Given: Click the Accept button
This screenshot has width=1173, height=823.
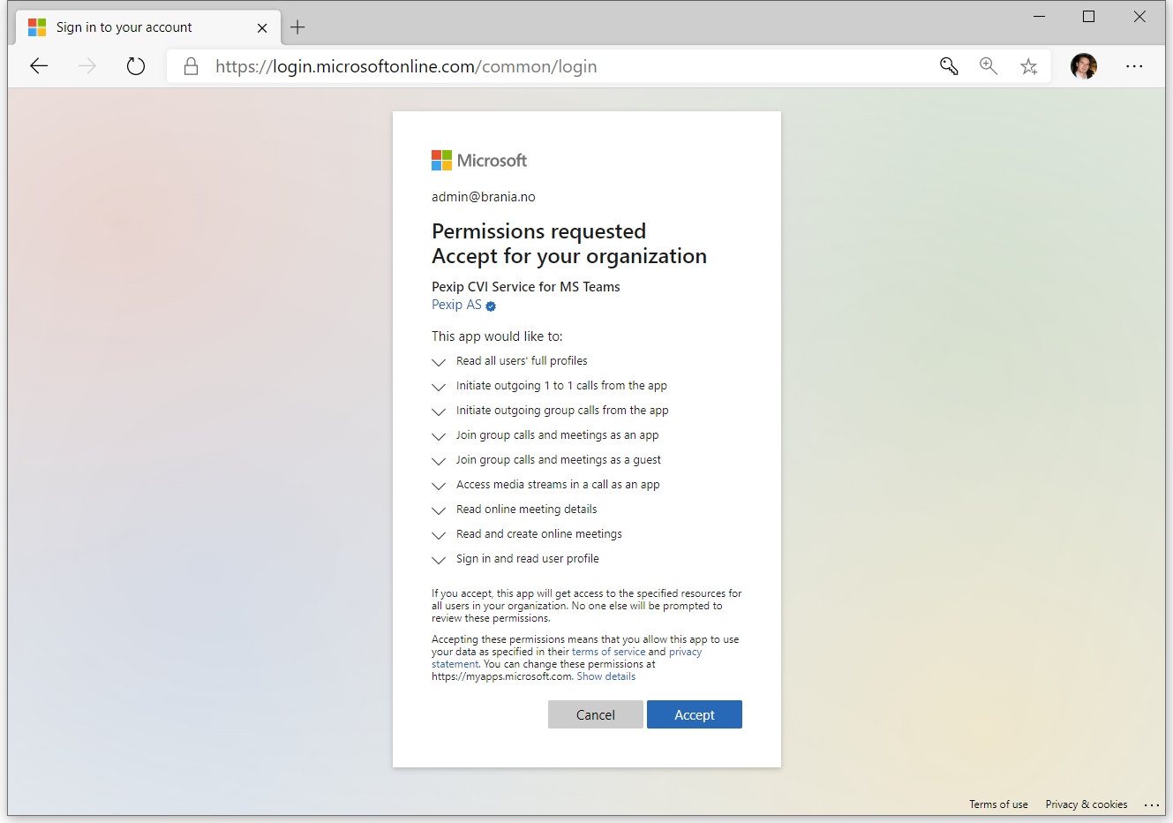Looking at the screenshot, I should pos(695,714).
